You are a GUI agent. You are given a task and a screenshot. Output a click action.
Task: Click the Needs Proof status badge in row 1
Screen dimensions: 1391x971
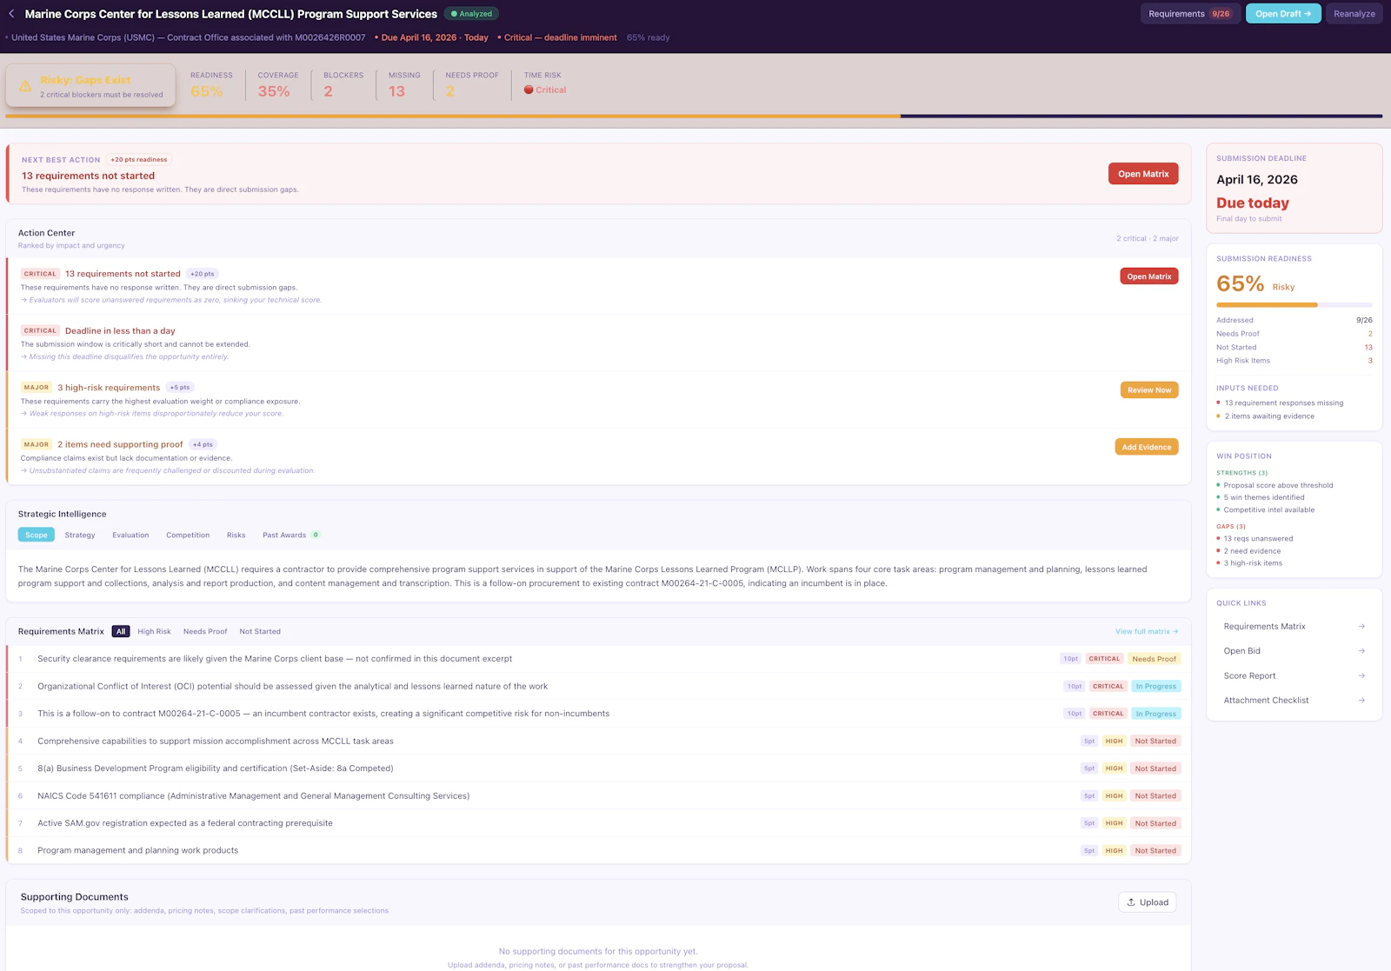(x=1155, y=659)
